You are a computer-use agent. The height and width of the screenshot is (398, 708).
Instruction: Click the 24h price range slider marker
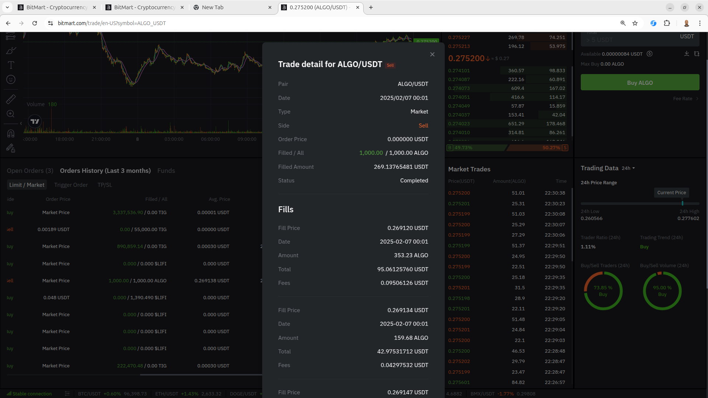pyautogui.click(x=683, y=203)
